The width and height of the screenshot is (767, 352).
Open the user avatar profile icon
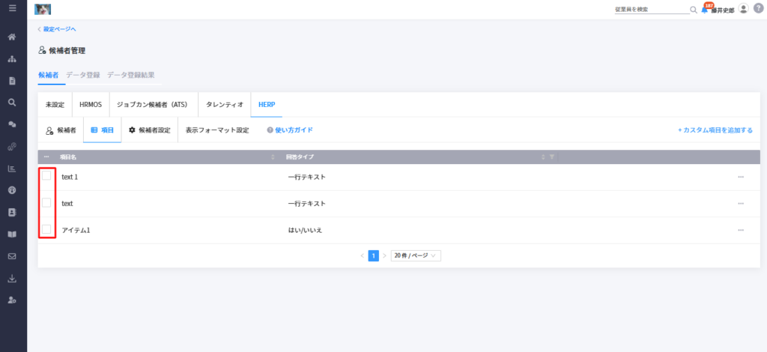tap(744, 9)
